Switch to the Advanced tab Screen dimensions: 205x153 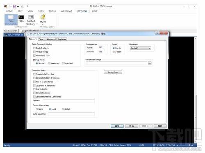point(51,39)
